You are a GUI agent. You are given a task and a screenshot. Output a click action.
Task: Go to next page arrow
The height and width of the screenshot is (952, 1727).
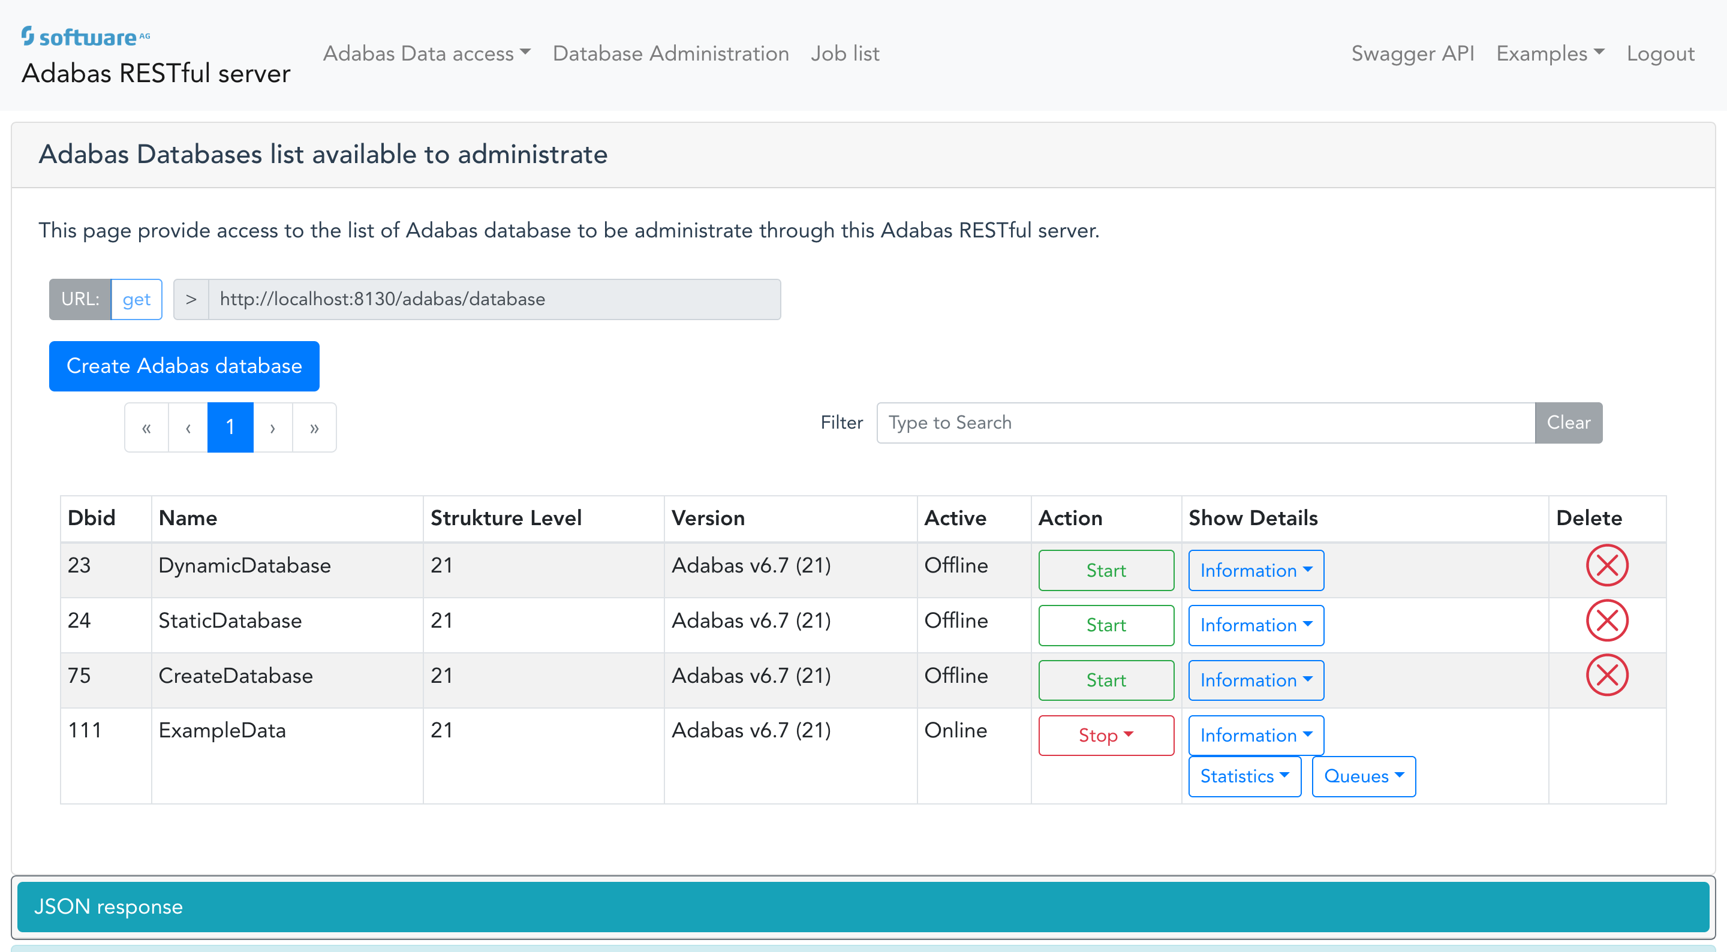(272, 427)
